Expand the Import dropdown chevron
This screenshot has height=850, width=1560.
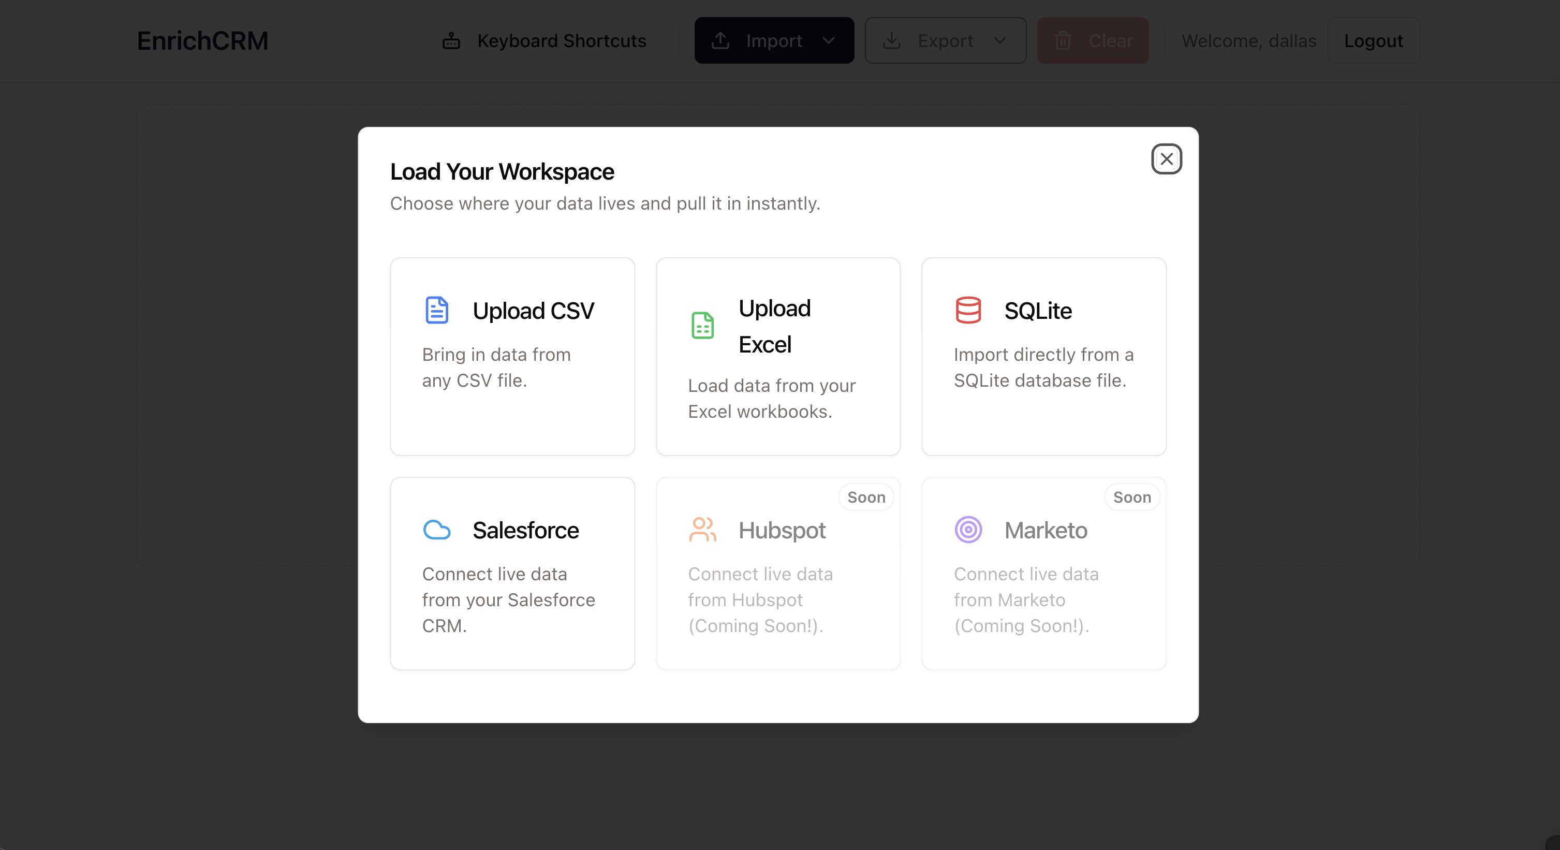coord(829,41)
